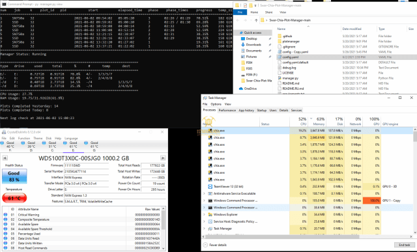Image resolution: width=417 pixels, height=252 pixels.
Task: Click the End task button
Action: pyautogui.click(x=404, y=245)
